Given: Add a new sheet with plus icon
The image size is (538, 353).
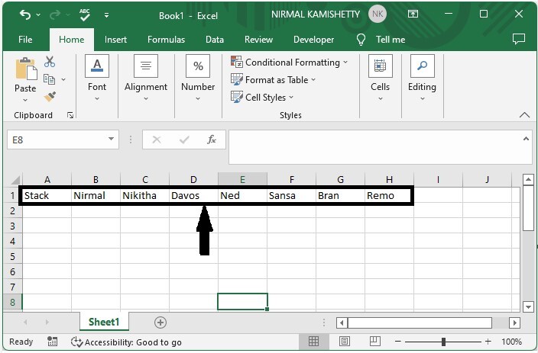Looking at the screenshot, I should pyautogui.click(x=160, y=323).
